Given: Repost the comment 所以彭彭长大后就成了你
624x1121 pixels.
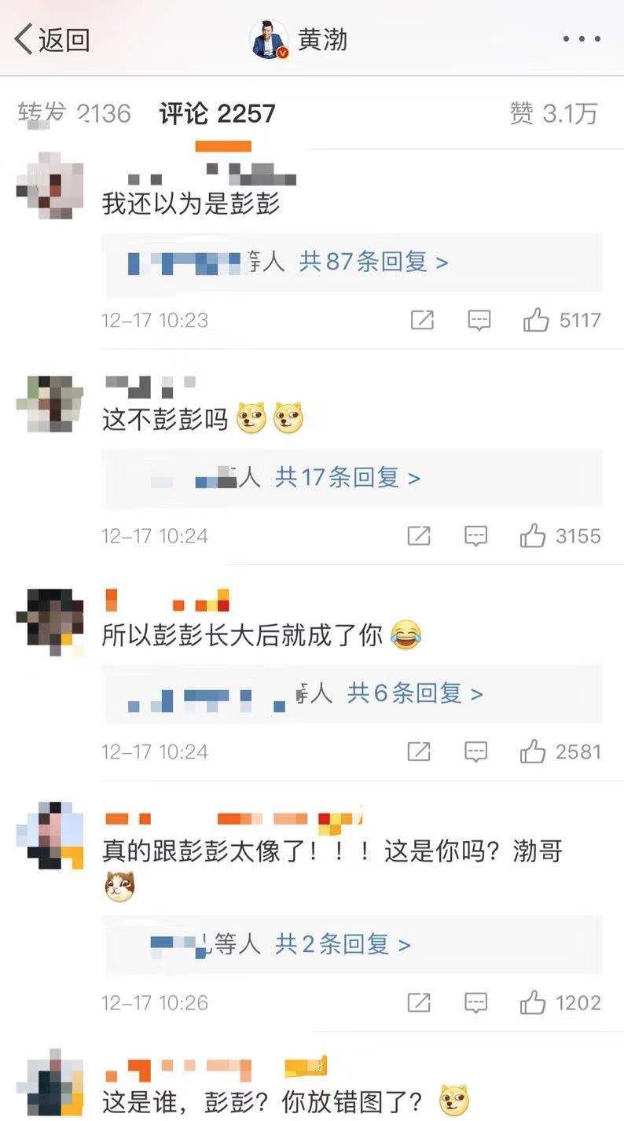Looking at the screenshot, I should (419, 752).
